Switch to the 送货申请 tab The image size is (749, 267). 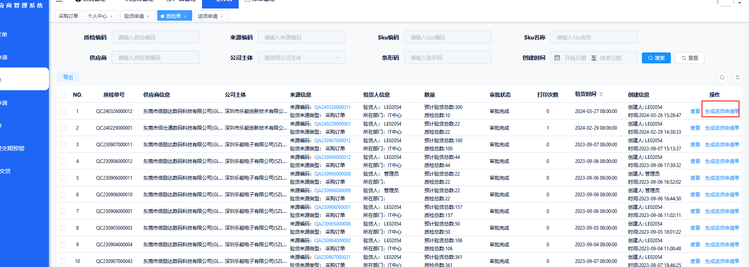tap(207, 16)
